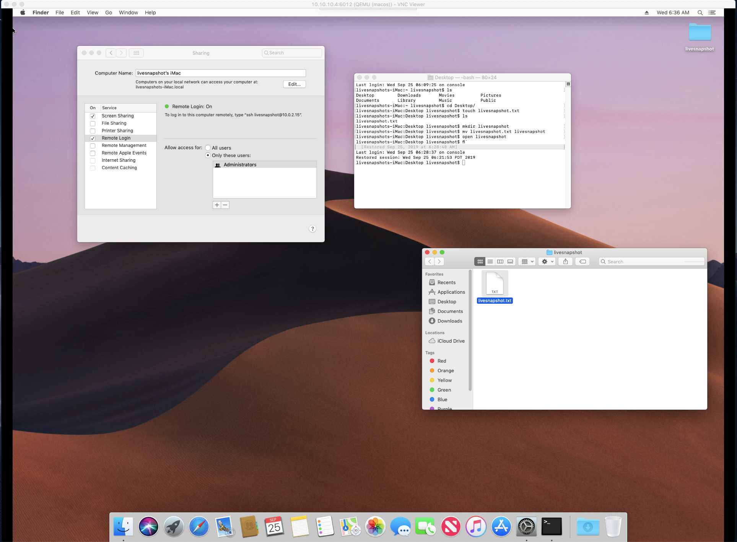This screenshot has width=737, height=542.
Task: Uncheck the Remote Login service
Action: (x=93, y=138)
